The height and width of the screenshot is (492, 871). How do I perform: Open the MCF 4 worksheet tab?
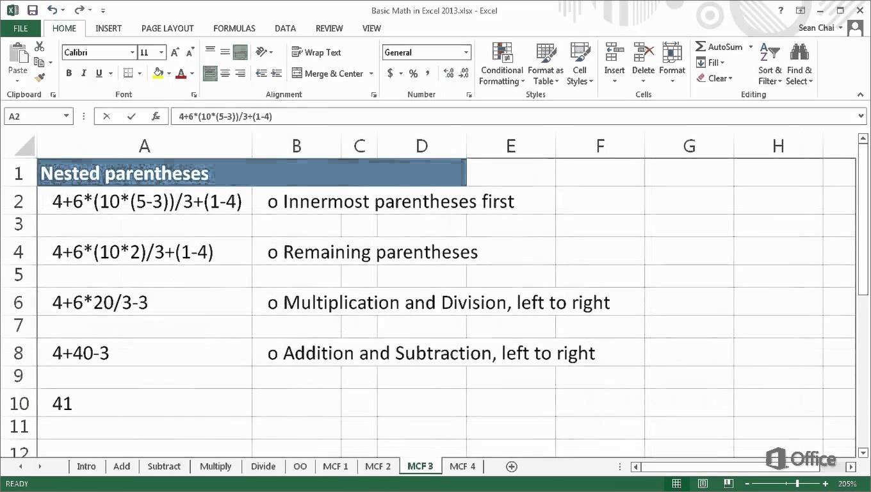click(462, 466)
